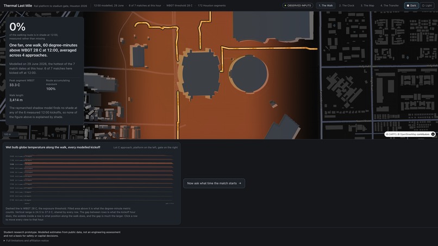The width and height of the screenshot is (438, 246).
Task: Select the 18:00 kickoff row in chart
Action: (x=91, y=188)
